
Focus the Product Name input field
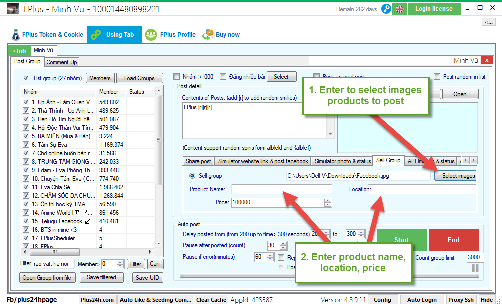[281, 189]
